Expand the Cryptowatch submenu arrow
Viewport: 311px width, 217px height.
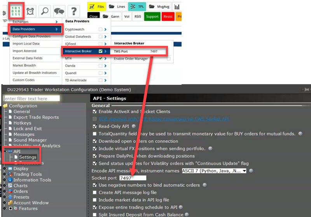tap(105, 29)
